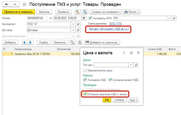181x115 pixels.
Task: Click quantity cell 150,000
Action: pyautogui.click(x=68, y=54)
